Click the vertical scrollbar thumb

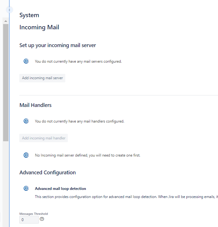(x=6, y=81)
